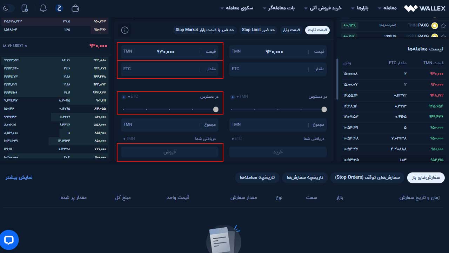Click the trade row timed ۱۵:۰۰:۰۸
Viewport: 449px width, 253px height.
pos(394,74)
